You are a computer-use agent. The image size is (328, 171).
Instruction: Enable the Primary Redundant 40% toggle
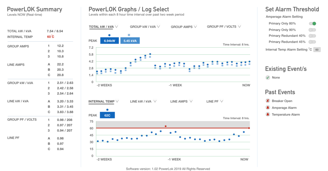(x=312, y=36)
